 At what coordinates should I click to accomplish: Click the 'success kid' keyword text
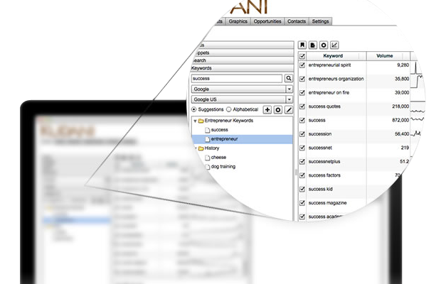pyautogui.click(x=320, y=189)
